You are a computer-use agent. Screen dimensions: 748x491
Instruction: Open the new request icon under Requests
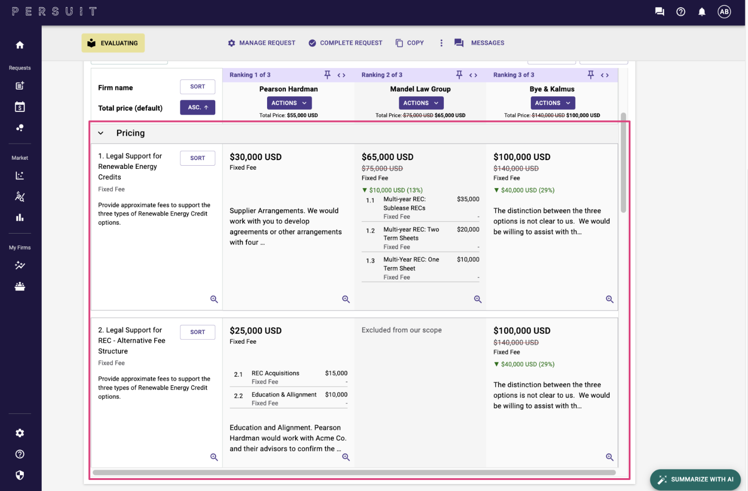20,86
